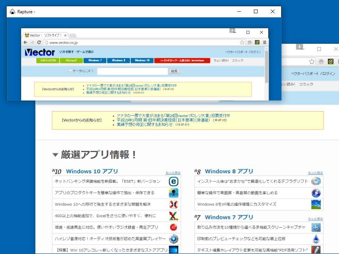The height and width of the screenshot is (254, 339).
Task: Click the reload icon in the Rapture capture
Action: tap(39, 42)
